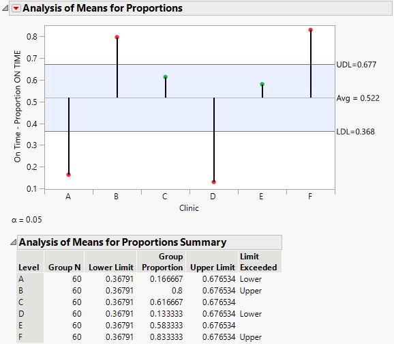This screenshot has height=344, width=394.
Task: Click Group N value 60 in row A
Action: click(77, 279)
